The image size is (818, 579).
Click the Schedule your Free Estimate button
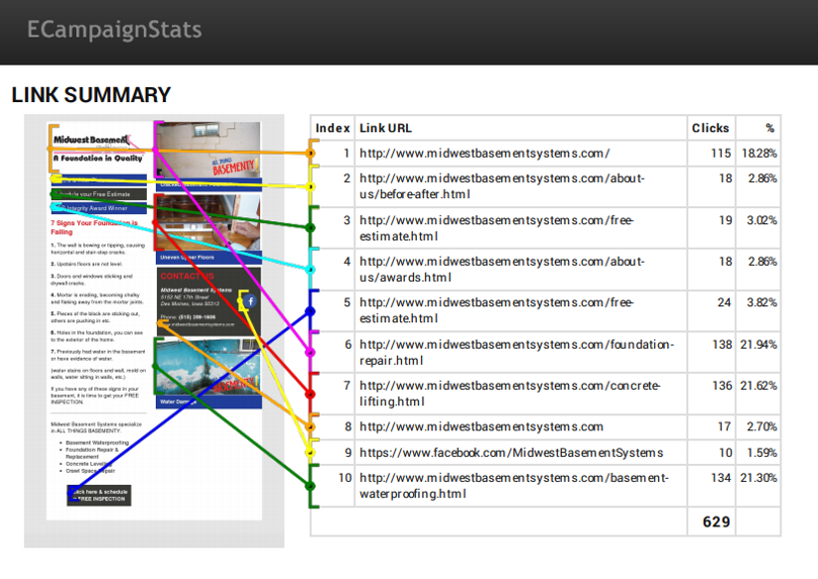98,194
